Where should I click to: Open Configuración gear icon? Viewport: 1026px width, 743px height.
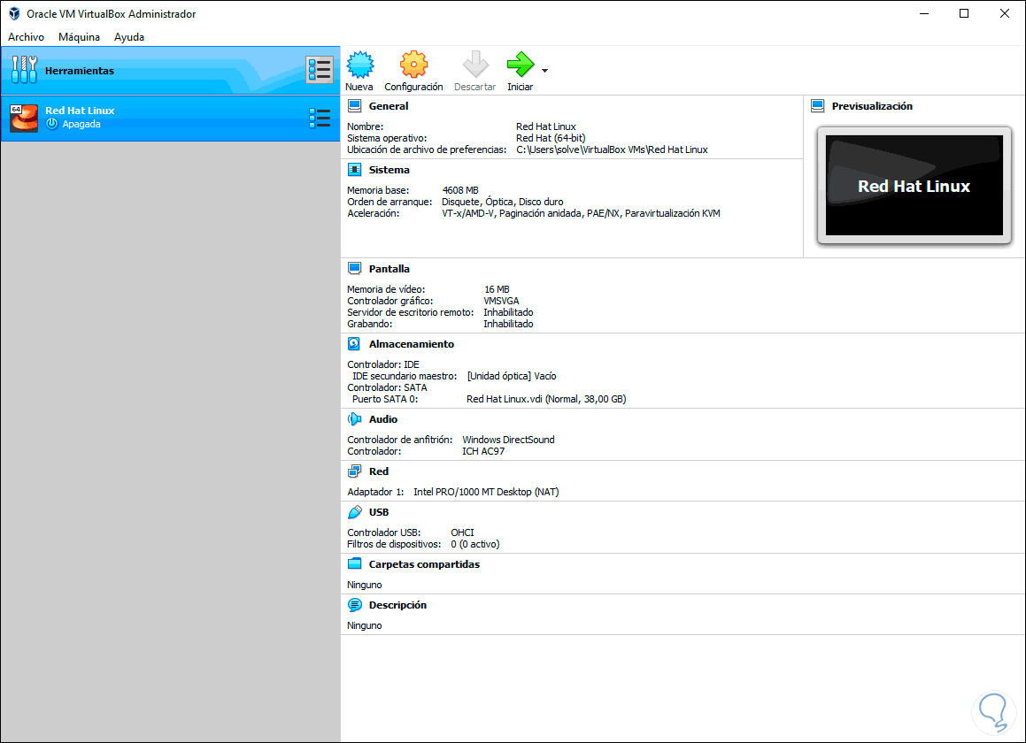point(413,65)
